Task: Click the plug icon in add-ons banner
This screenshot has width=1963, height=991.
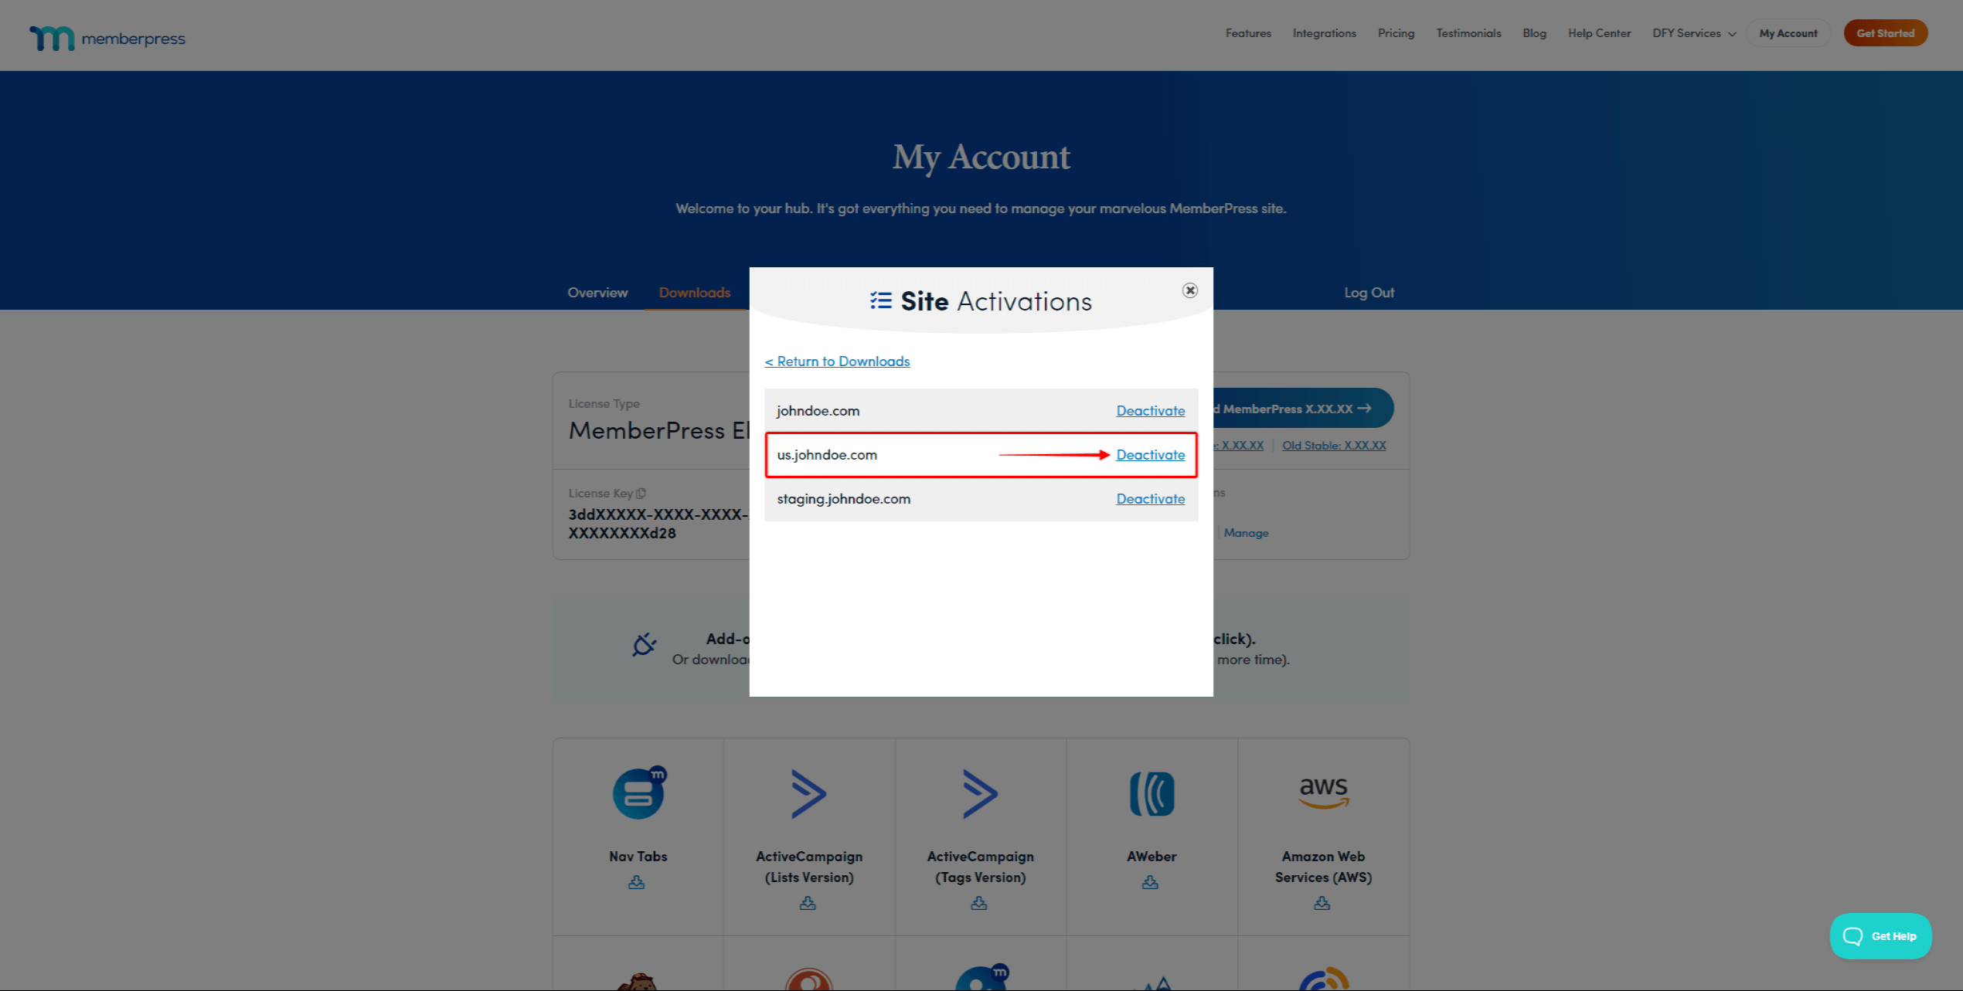Action: 644,644
